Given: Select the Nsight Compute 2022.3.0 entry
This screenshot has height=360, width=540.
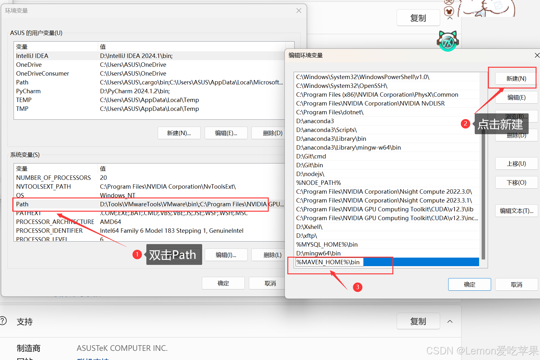Looking at the screenshot, I should pos(387,191).
